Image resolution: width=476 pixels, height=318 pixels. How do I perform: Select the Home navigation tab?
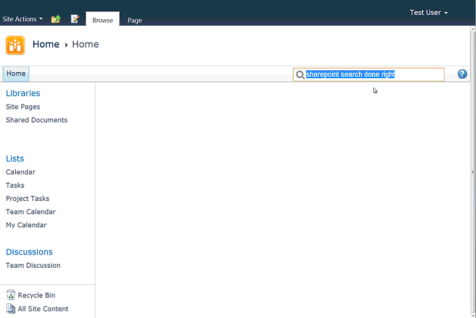click(x=16, y=74)
